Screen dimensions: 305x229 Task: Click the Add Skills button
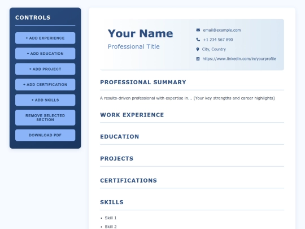45,100
